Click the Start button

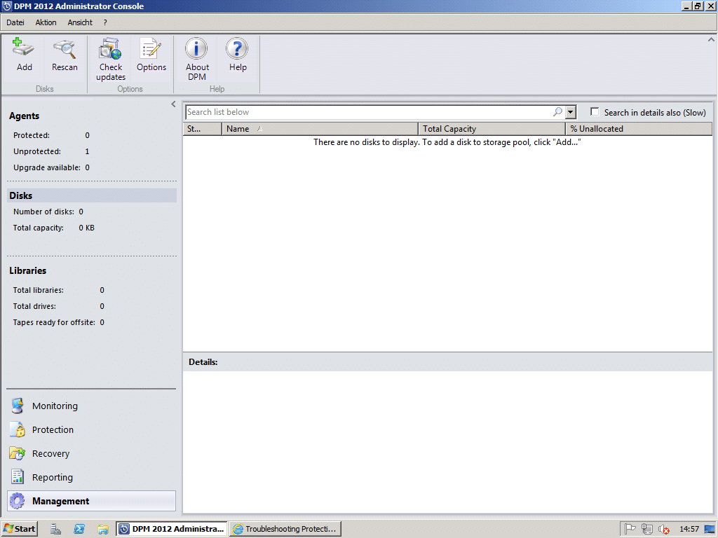point(19,529)
